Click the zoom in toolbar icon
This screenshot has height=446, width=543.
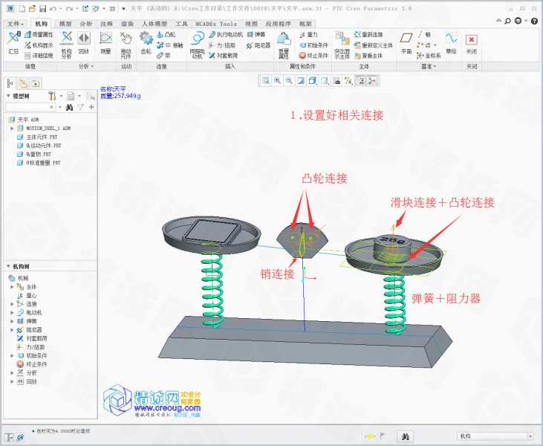[x=277, y=81]
